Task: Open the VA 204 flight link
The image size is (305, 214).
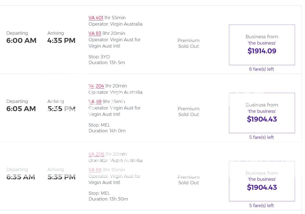Action: click(x=96, y=86)
